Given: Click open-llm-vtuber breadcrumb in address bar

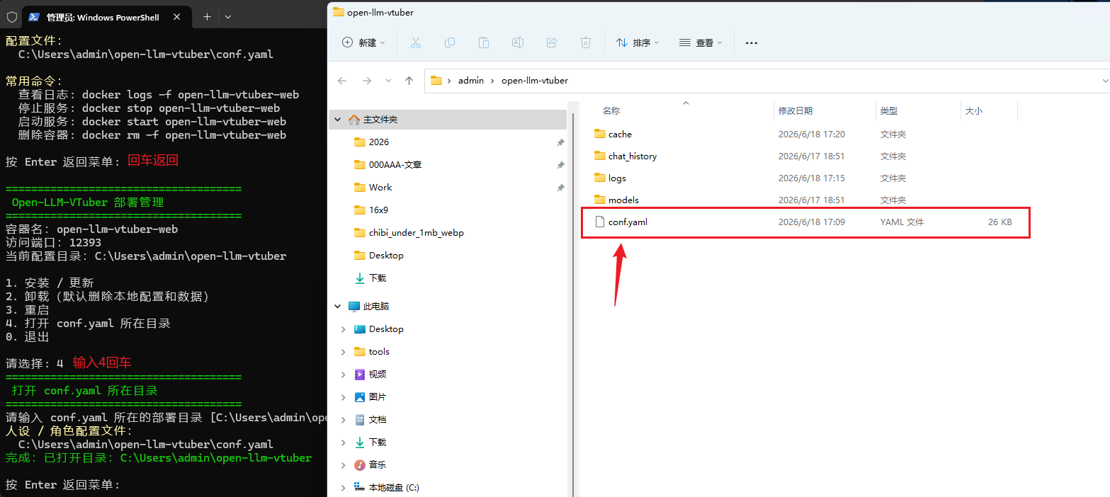Looking at the screenshot, I should click(x=535, y=81).
